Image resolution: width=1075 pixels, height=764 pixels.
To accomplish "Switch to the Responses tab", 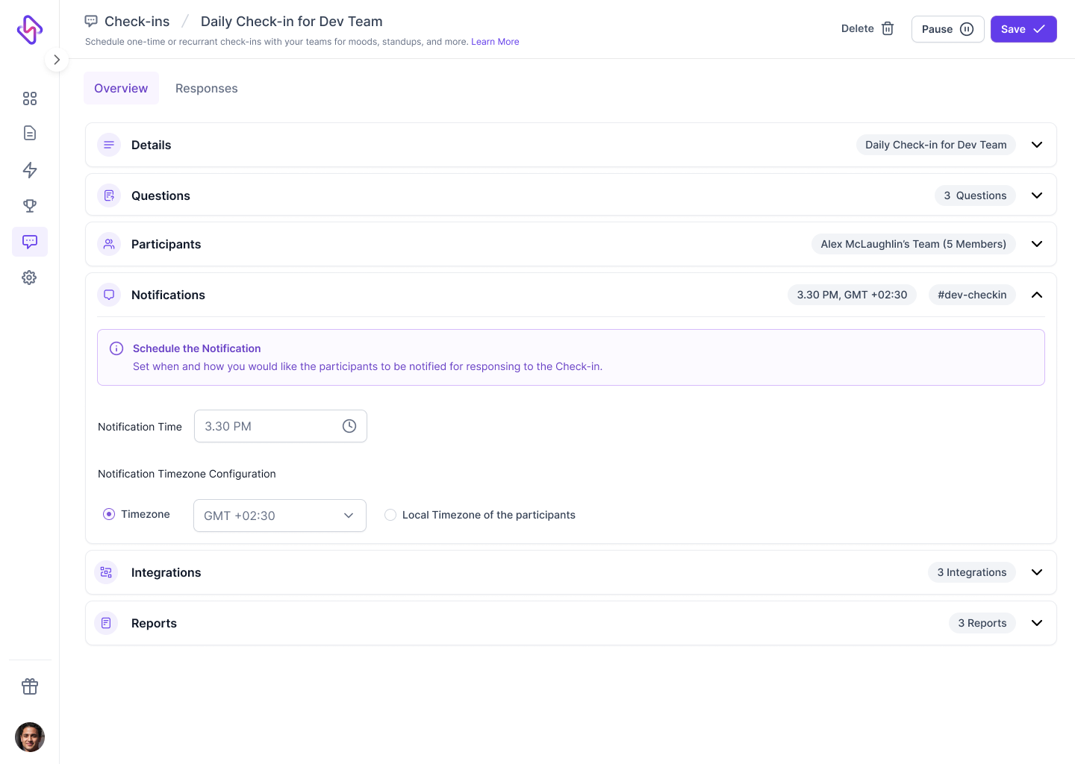I will (x=207, y=88).
